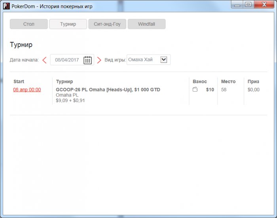
Task: Click the Дата начала label
Action: point(24,60)
